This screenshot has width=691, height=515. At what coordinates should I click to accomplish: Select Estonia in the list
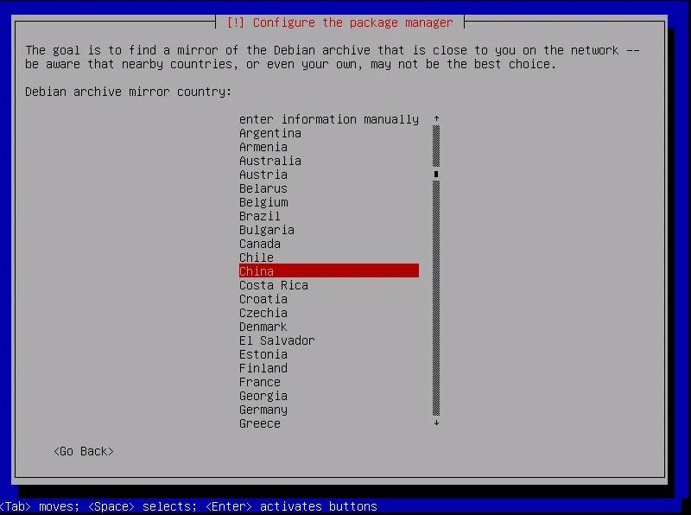(x=329, y=354)
